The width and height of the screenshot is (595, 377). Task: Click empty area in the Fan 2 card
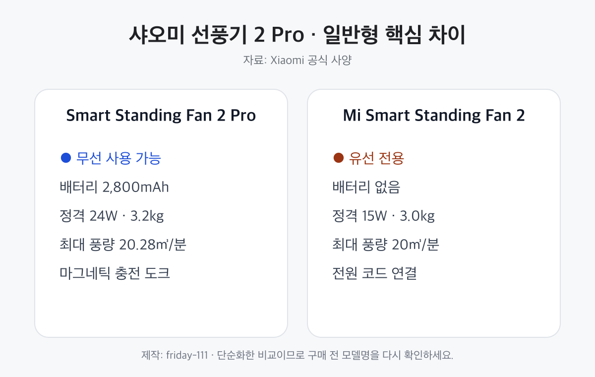click(x=434, y=310)
